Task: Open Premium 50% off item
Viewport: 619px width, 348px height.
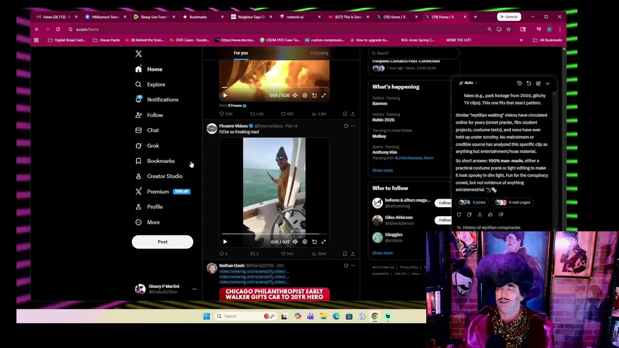Action: pos(162,191)
